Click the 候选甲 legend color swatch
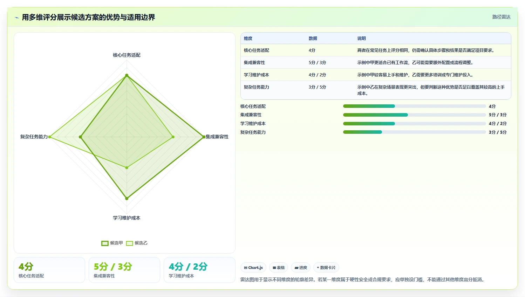The height and width of the screenshot is (297, 525). pos(105,243)
